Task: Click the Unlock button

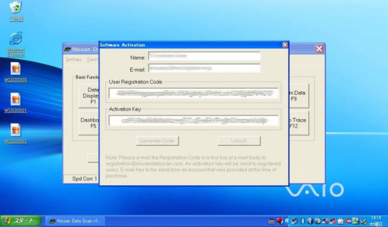Action: [x=239, y=141]
